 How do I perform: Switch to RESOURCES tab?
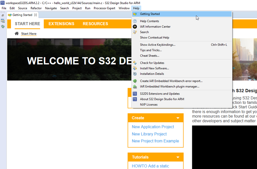(x=95, y=24)
